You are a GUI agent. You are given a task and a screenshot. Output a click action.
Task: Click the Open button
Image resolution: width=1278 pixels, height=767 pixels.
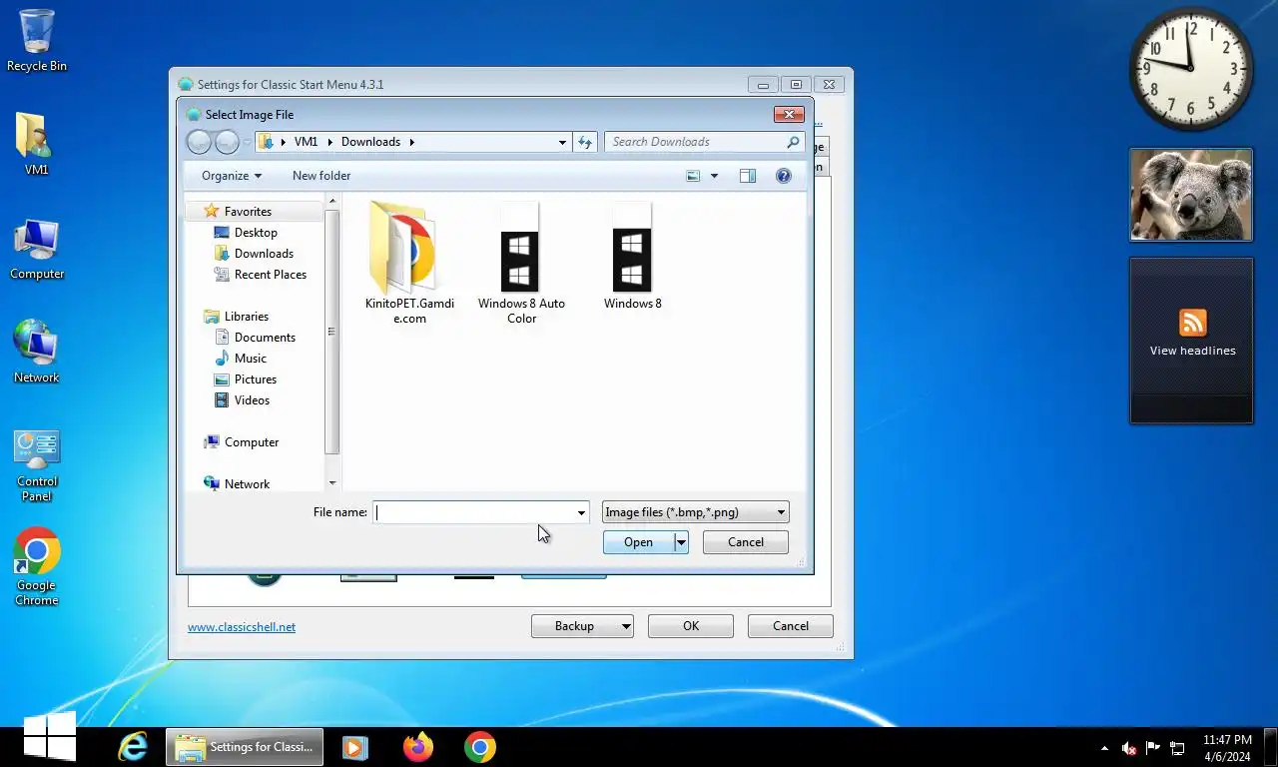638,542
